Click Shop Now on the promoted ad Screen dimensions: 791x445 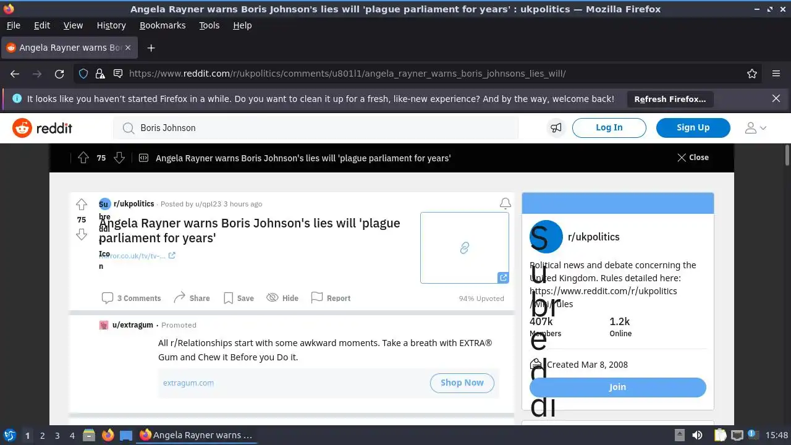click(462, 383)
